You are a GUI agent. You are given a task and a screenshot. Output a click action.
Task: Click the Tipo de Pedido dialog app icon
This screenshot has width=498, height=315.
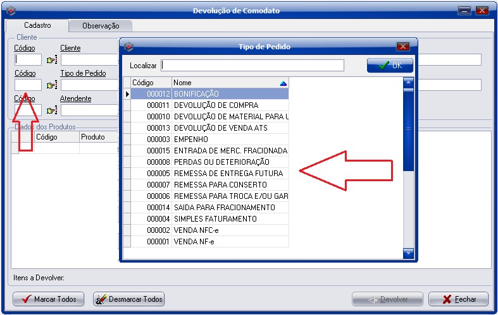pos(128,46)
